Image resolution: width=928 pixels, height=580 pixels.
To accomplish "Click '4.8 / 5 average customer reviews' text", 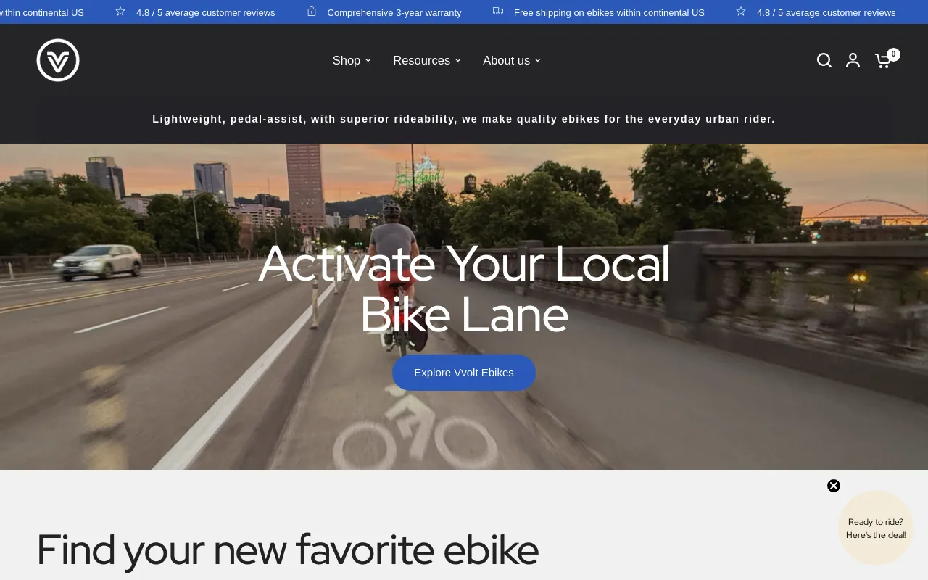I will pyautogui.click(x=206, y=12).
